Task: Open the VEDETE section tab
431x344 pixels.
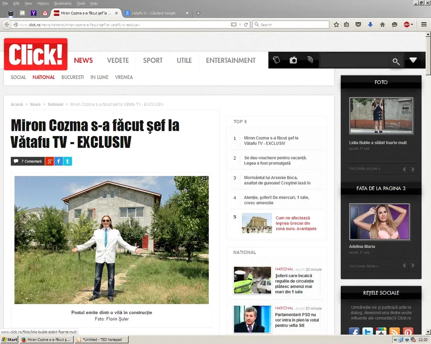Action: (x=118, y=60)
